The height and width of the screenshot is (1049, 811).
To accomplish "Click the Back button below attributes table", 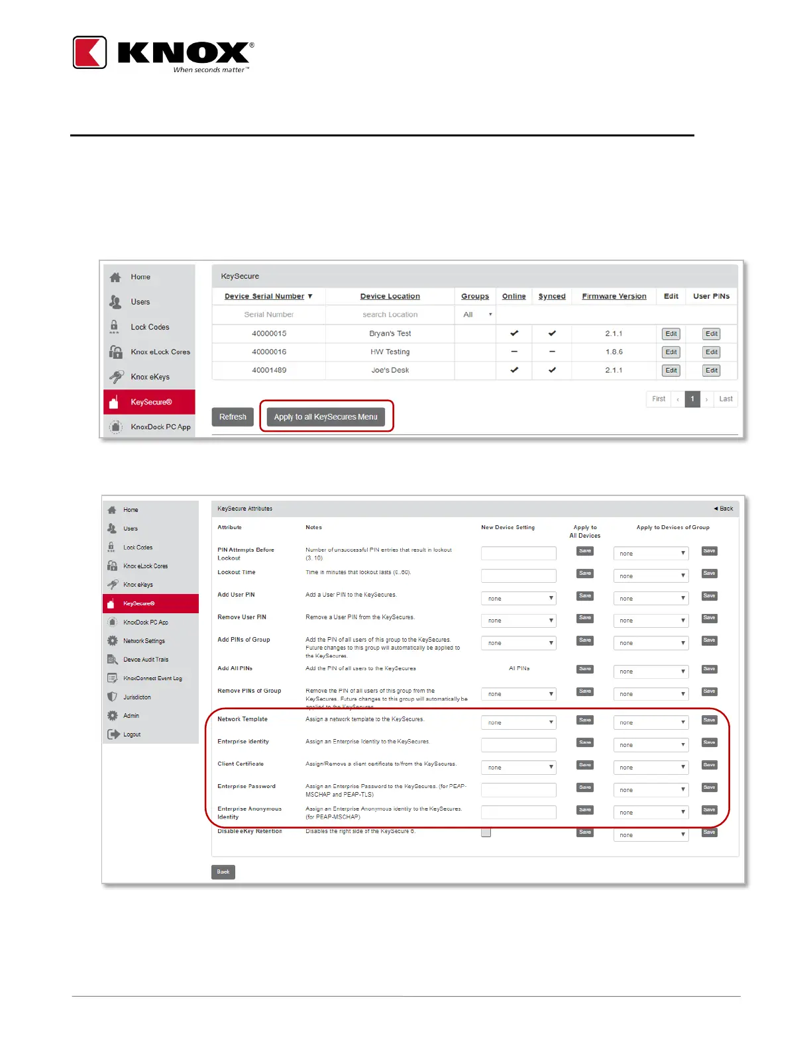I will coord(223,872).
